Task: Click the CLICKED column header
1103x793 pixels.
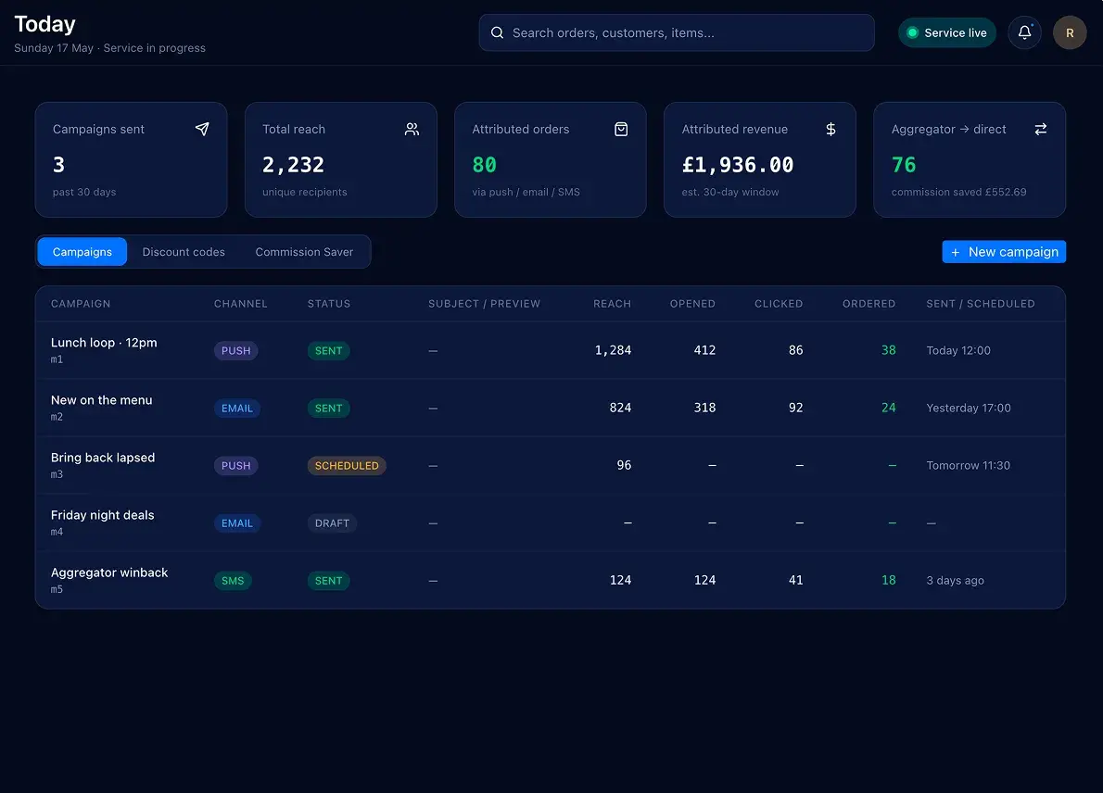Action: (779, 304)
